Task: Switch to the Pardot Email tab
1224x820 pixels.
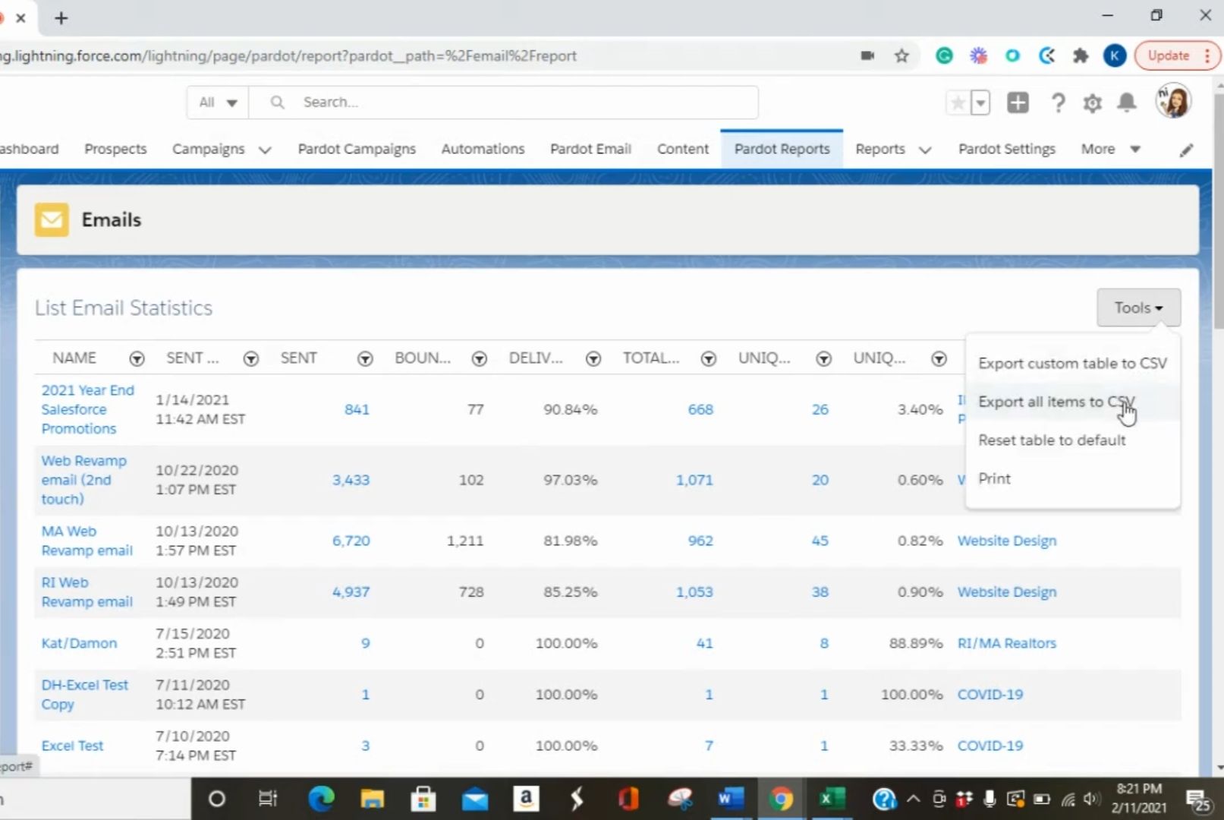Action: (590, 149)
